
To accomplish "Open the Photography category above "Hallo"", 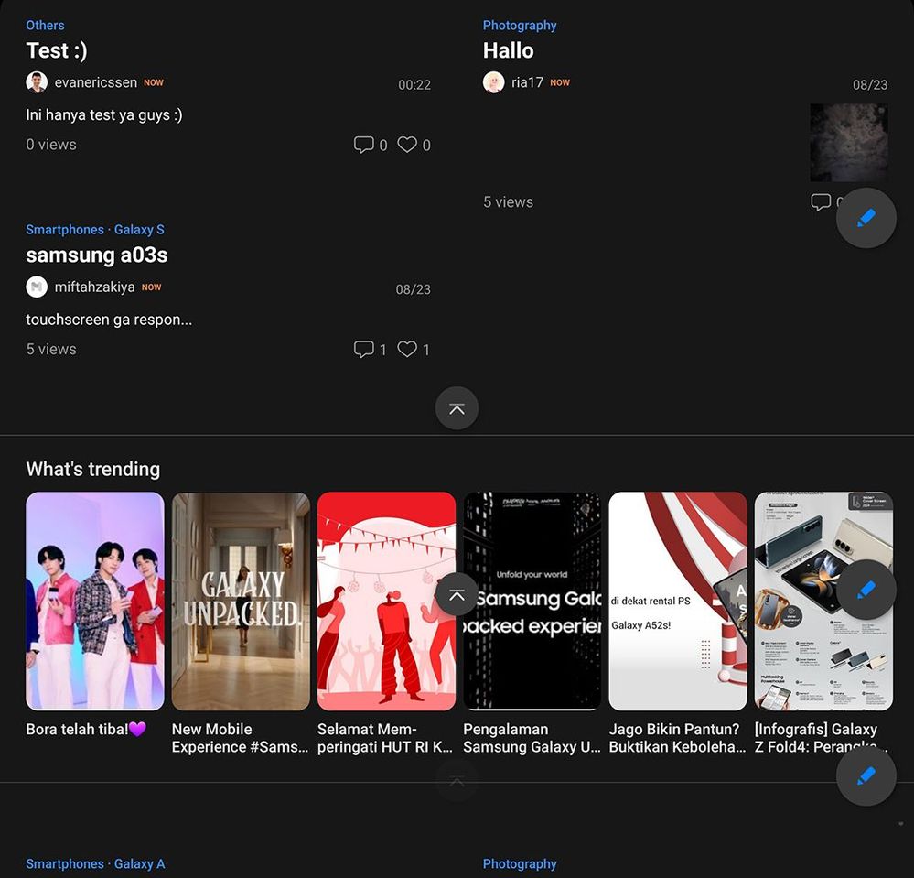I will (520, 25).
